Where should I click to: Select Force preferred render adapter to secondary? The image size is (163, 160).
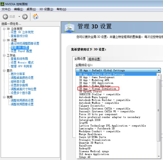point(116,117)
